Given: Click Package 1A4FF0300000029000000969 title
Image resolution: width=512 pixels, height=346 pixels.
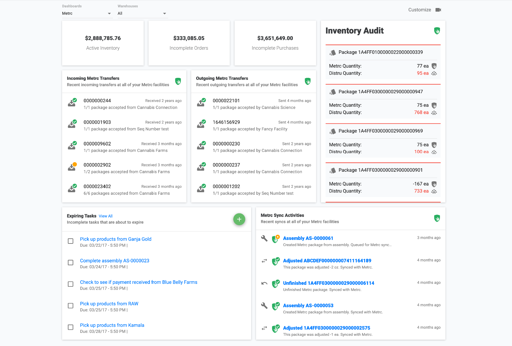Looking at the screenshot, I should coord(380,131).
